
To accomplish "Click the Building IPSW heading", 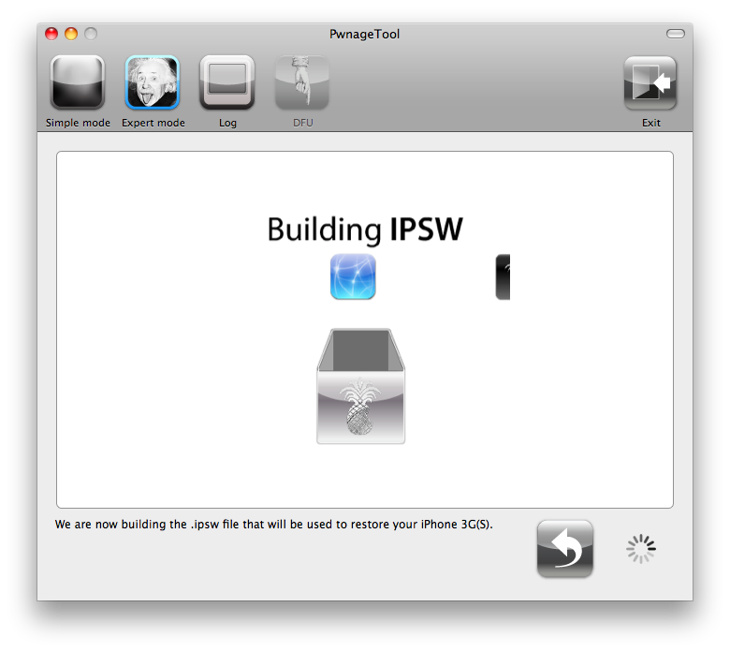I will pos(365,230).
